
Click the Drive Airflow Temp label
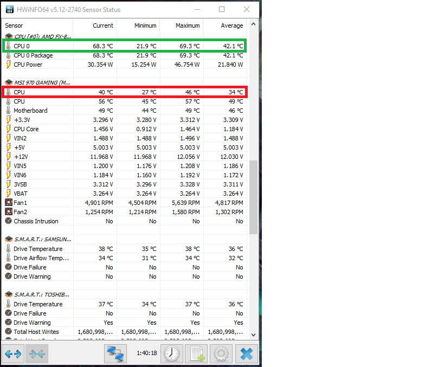tap(41, 258)
